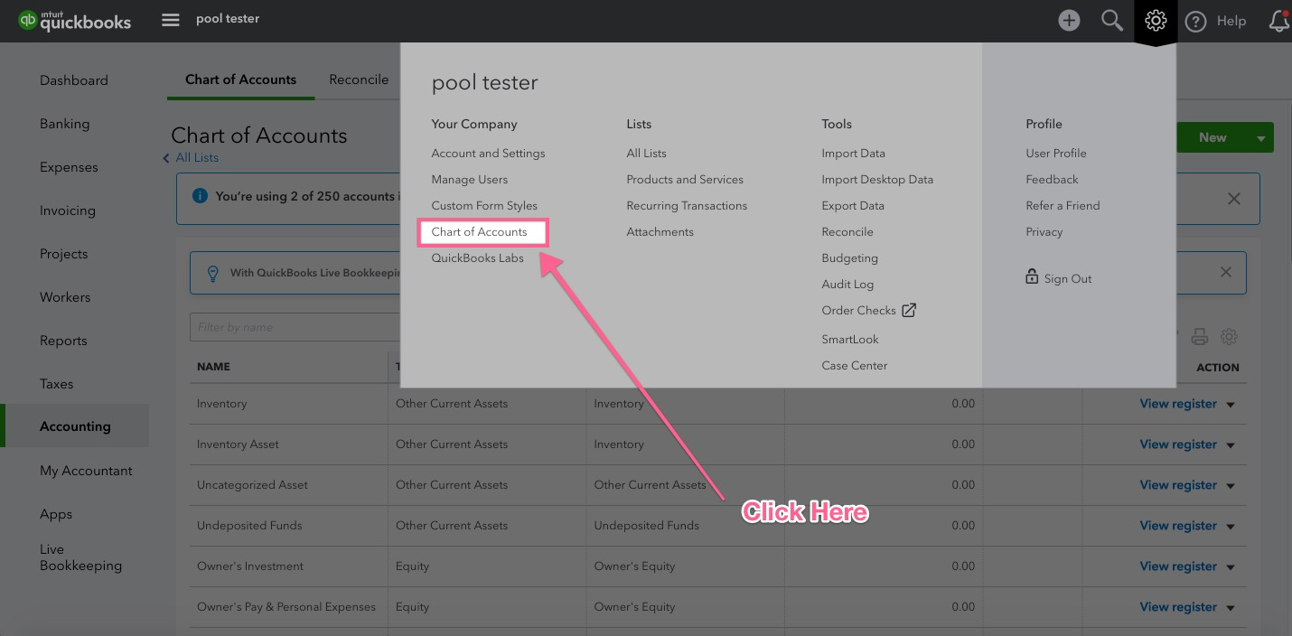Click View register for Owner's Investment

(x=1178, y=566)
